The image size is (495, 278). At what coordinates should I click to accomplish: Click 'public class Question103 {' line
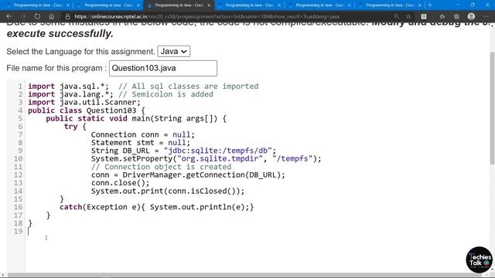[x=86, y=110]
